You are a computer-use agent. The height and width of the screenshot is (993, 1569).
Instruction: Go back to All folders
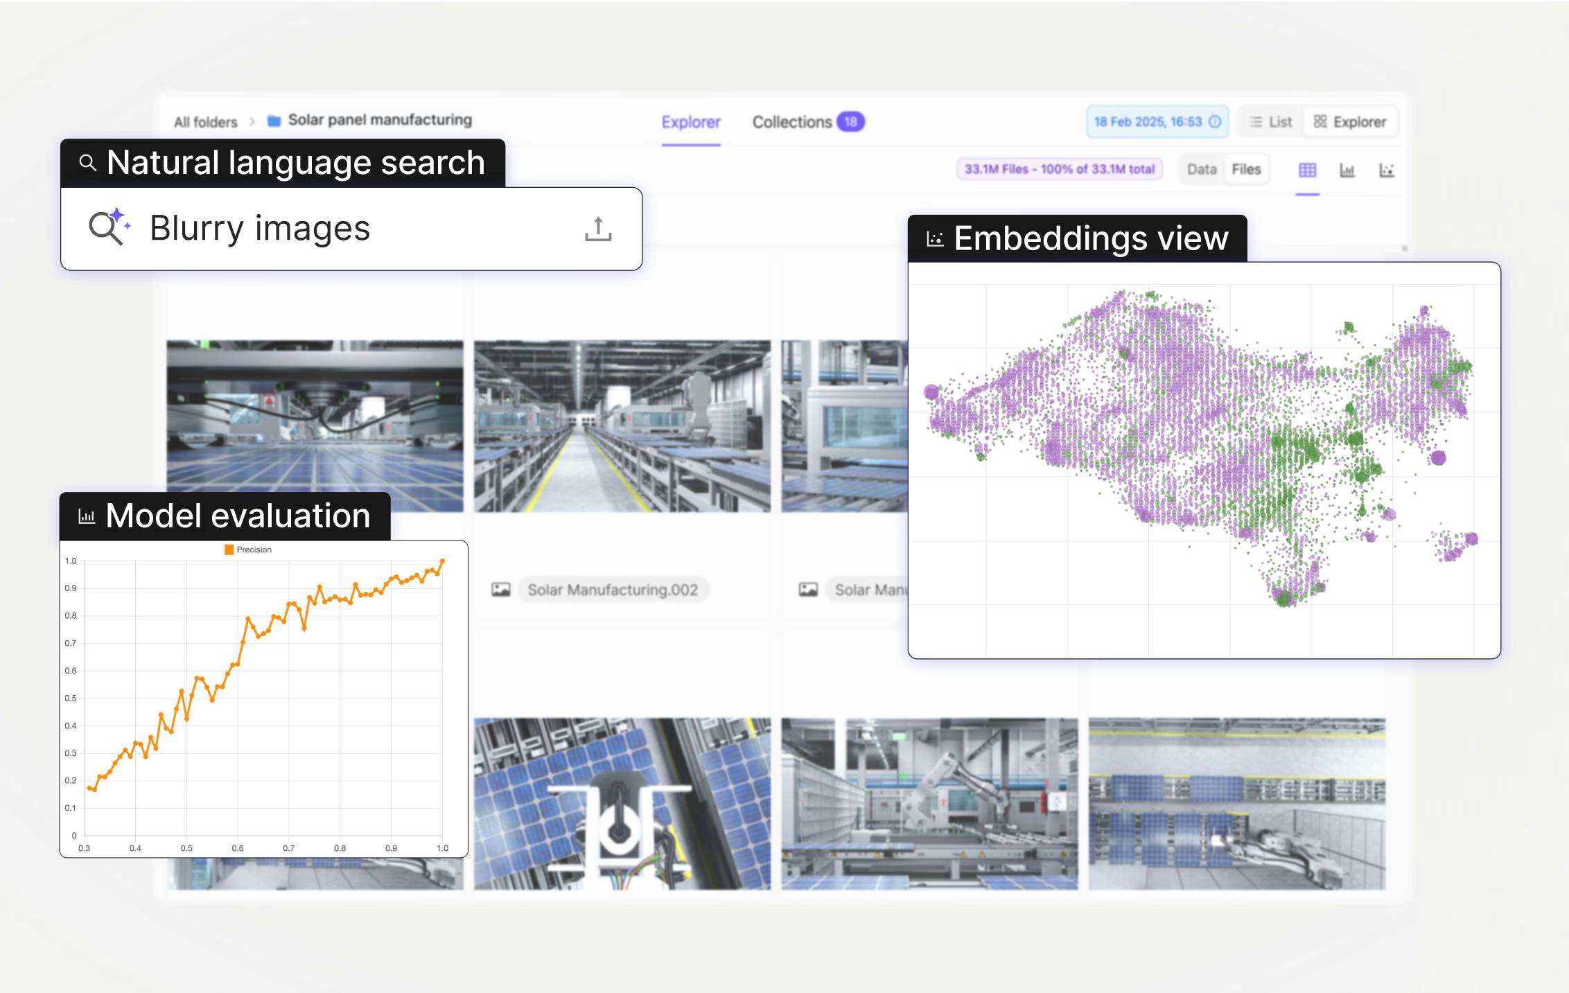(205, 123)
